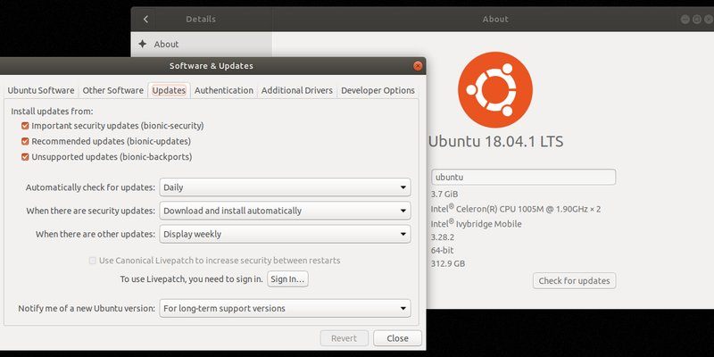Toggle the Use Canonical Livepatch checkbox
714x357 pixels.
click(x=93, y=261)
